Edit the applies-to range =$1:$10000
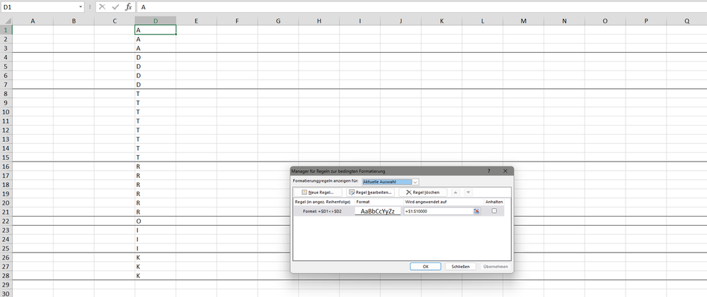 pyautogui.click(x=438, y=211)
